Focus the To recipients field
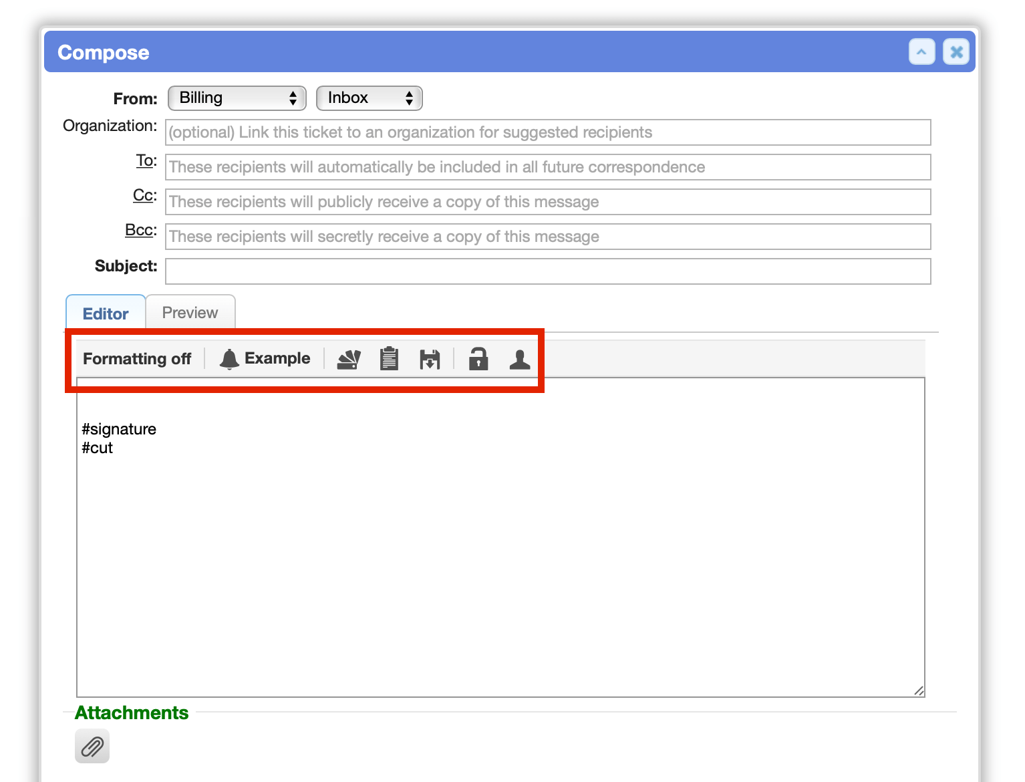The width and height of the screenshot is (1025, 782). [548, 167]
